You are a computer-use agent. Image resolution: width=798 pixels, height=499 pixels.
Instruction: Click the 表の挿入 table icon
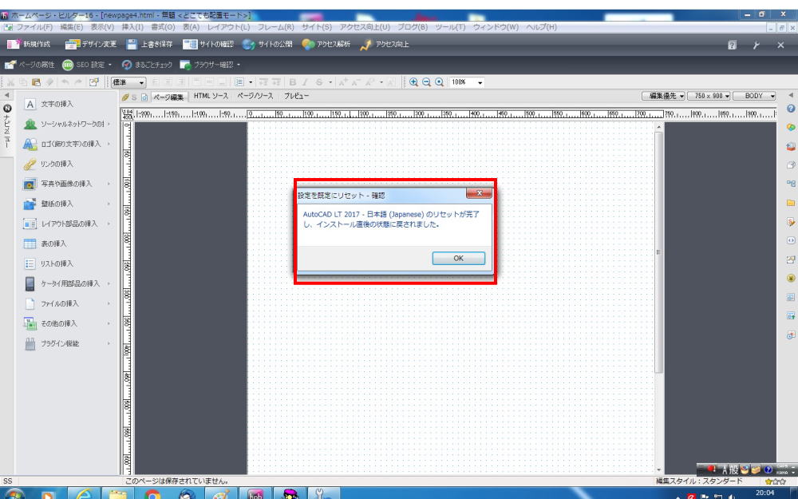[x=30, y=244]
